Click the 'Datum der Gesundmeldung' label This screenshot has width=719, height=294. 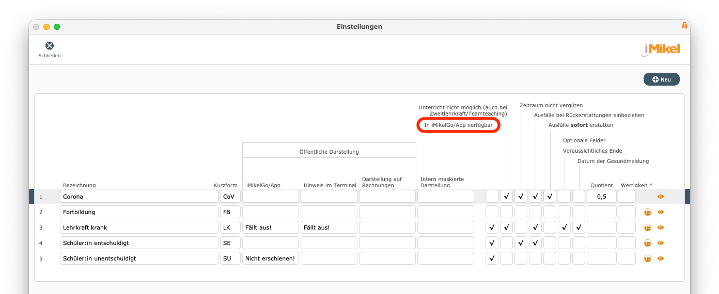(613, 161)
